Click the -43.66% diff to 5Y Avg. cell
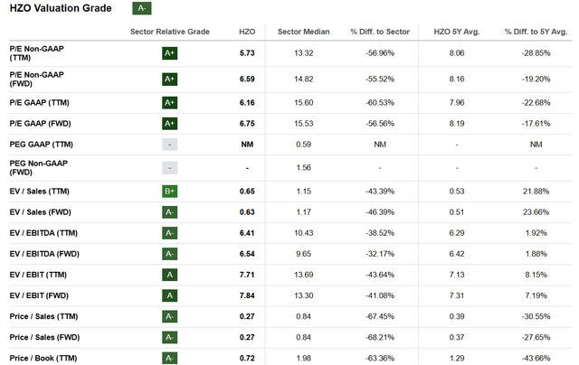 (x=536, y=358)
